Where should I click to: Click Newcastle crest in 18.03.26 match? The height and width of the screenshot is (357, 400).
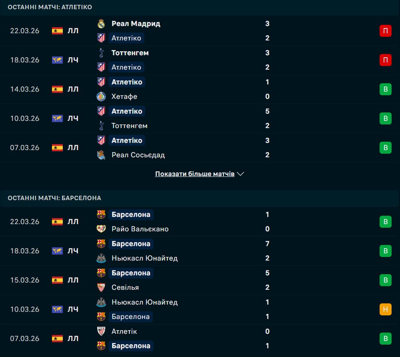tap(101, 258)
